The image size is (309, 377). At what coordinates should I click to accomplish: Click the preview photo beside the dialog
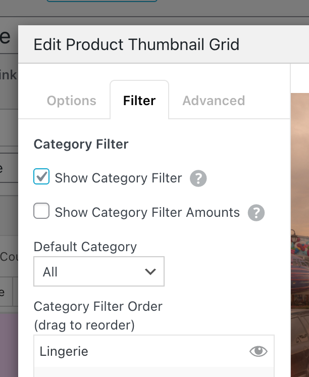[300, 227]
